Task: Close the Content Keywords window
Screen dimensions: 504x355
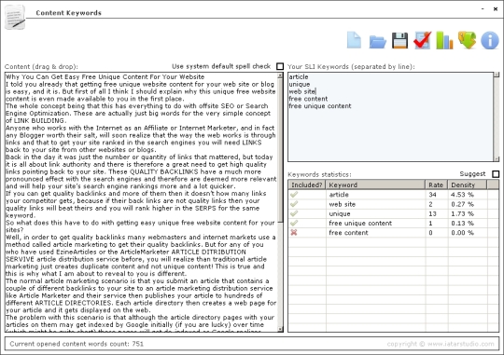Action: pyautogui.click(x=496, y=9)
